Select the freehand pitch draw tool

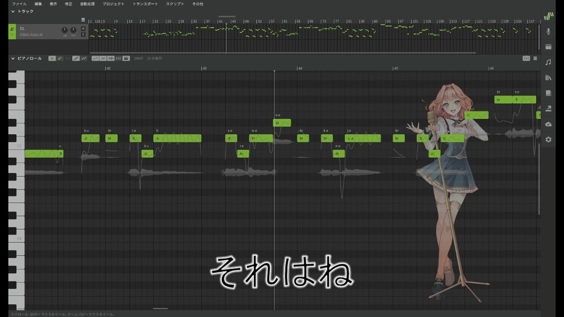(84, 58)
